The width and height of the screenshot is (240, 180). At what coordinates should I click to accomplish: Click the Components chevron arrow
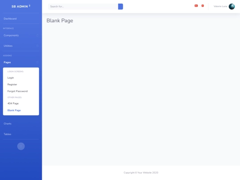point(37,36)
